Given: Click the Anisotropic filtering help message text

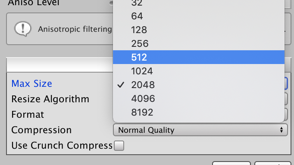Looking at the screenshot, I should (75, 29).
